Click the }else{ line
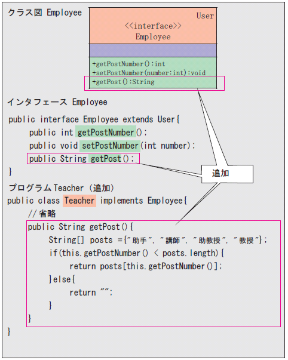Viewport: 288px width, 360px height. point(62,279)
